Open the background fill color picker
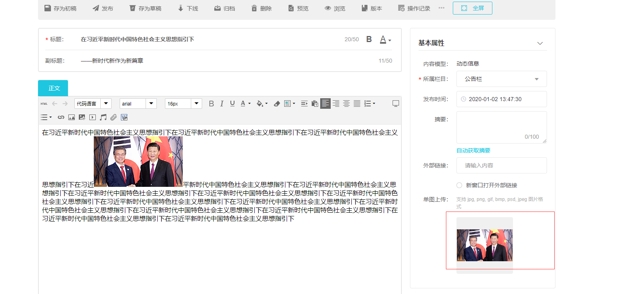This screenshot has height=294, width=623. pyautogui.click(x=262, y=104)
